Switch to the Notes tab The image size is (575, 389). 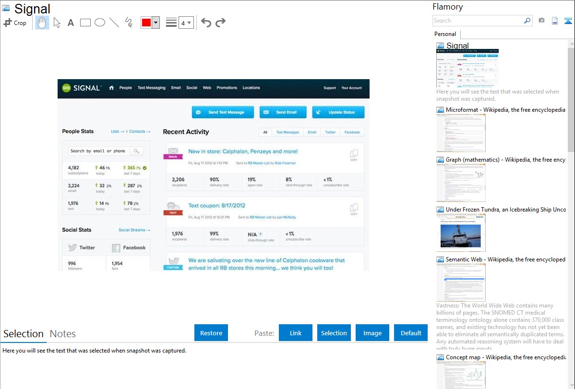63,334
